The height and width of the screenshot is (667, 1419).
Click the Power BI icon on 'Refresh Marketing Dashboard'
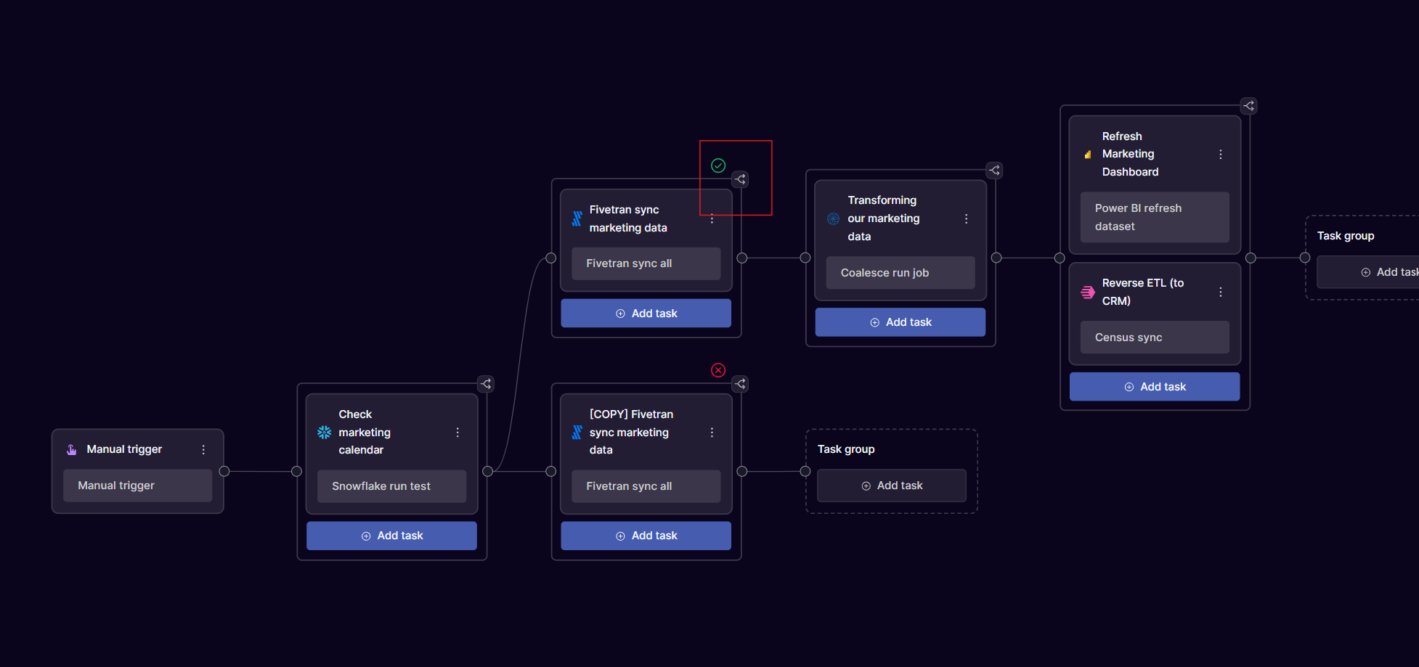1087,154
